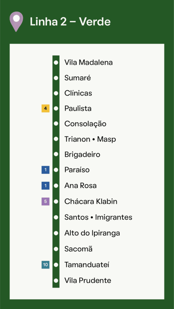The height and width of the screenshot is (309, 174).
Task: Select the Sumaré station marker dot
Action: [56, 78]
